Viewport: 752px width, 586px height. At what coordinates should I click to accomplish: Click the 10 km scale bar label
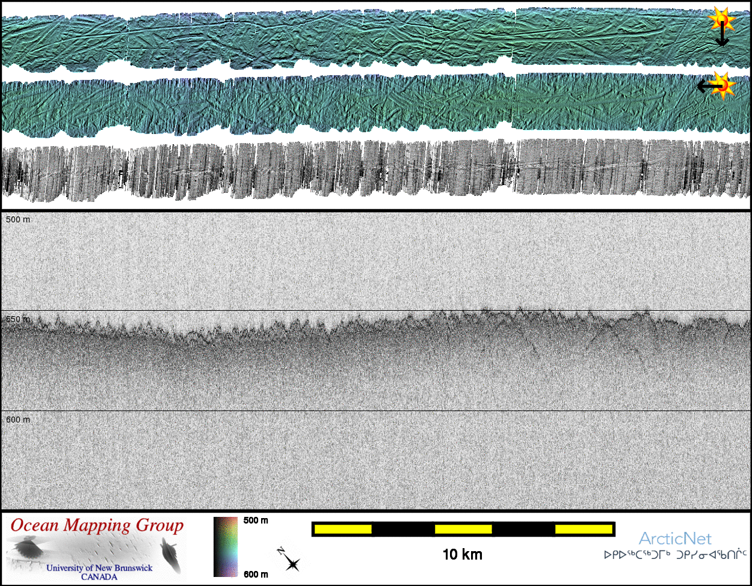[462, 554]
